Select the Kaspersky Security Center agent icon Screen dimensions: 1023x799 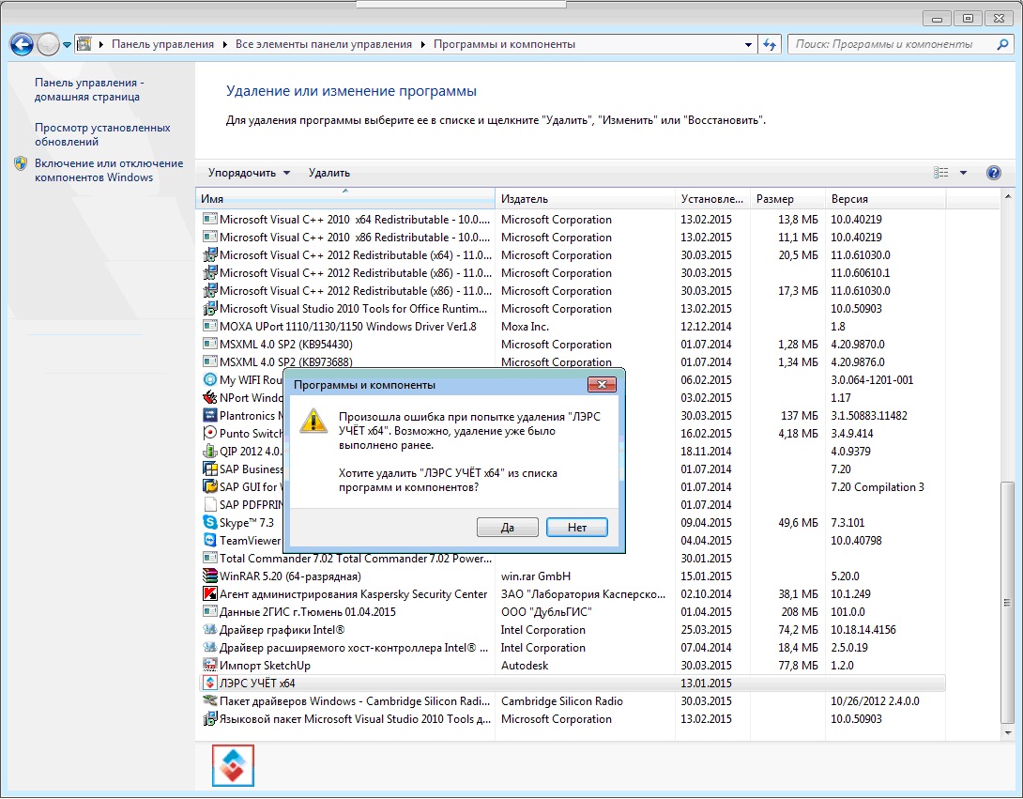(210, 594)
